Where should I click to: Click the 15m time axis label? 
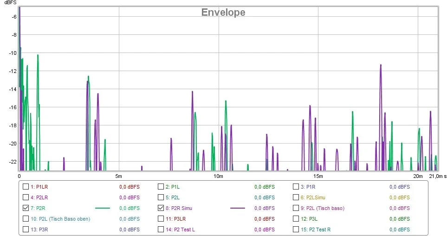click(318, 176)
